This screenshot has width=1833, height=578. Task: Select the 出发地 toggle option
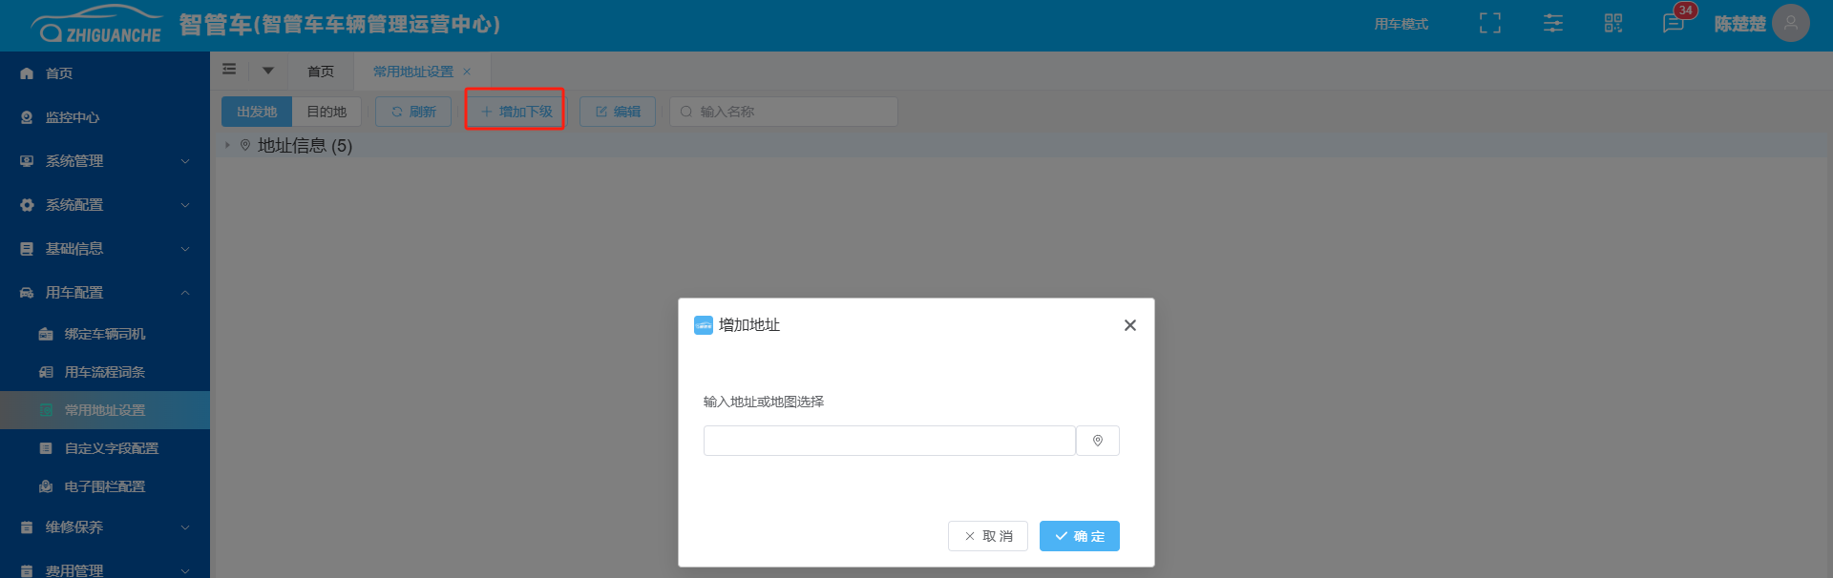point(257,112)
